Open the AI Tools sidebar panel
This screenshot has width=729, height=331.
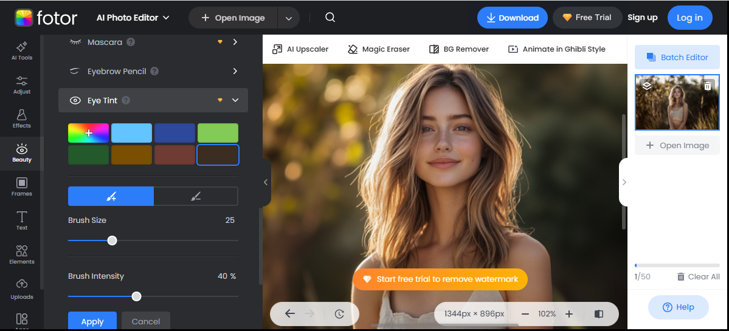(x=21, y=51)
